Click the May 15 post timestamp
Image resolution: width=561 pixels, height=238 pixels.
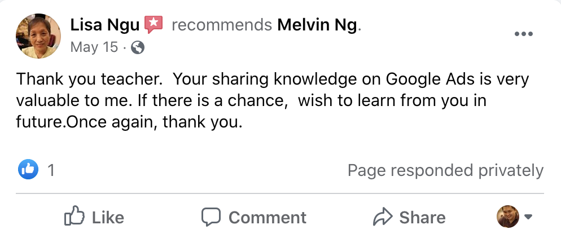click(x=94, y=47)
